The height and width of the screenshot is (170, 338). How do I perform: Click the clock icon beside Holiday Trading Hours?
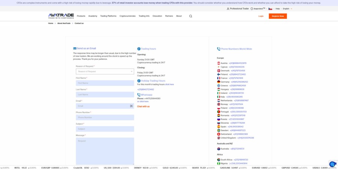[x=139, y=81]
